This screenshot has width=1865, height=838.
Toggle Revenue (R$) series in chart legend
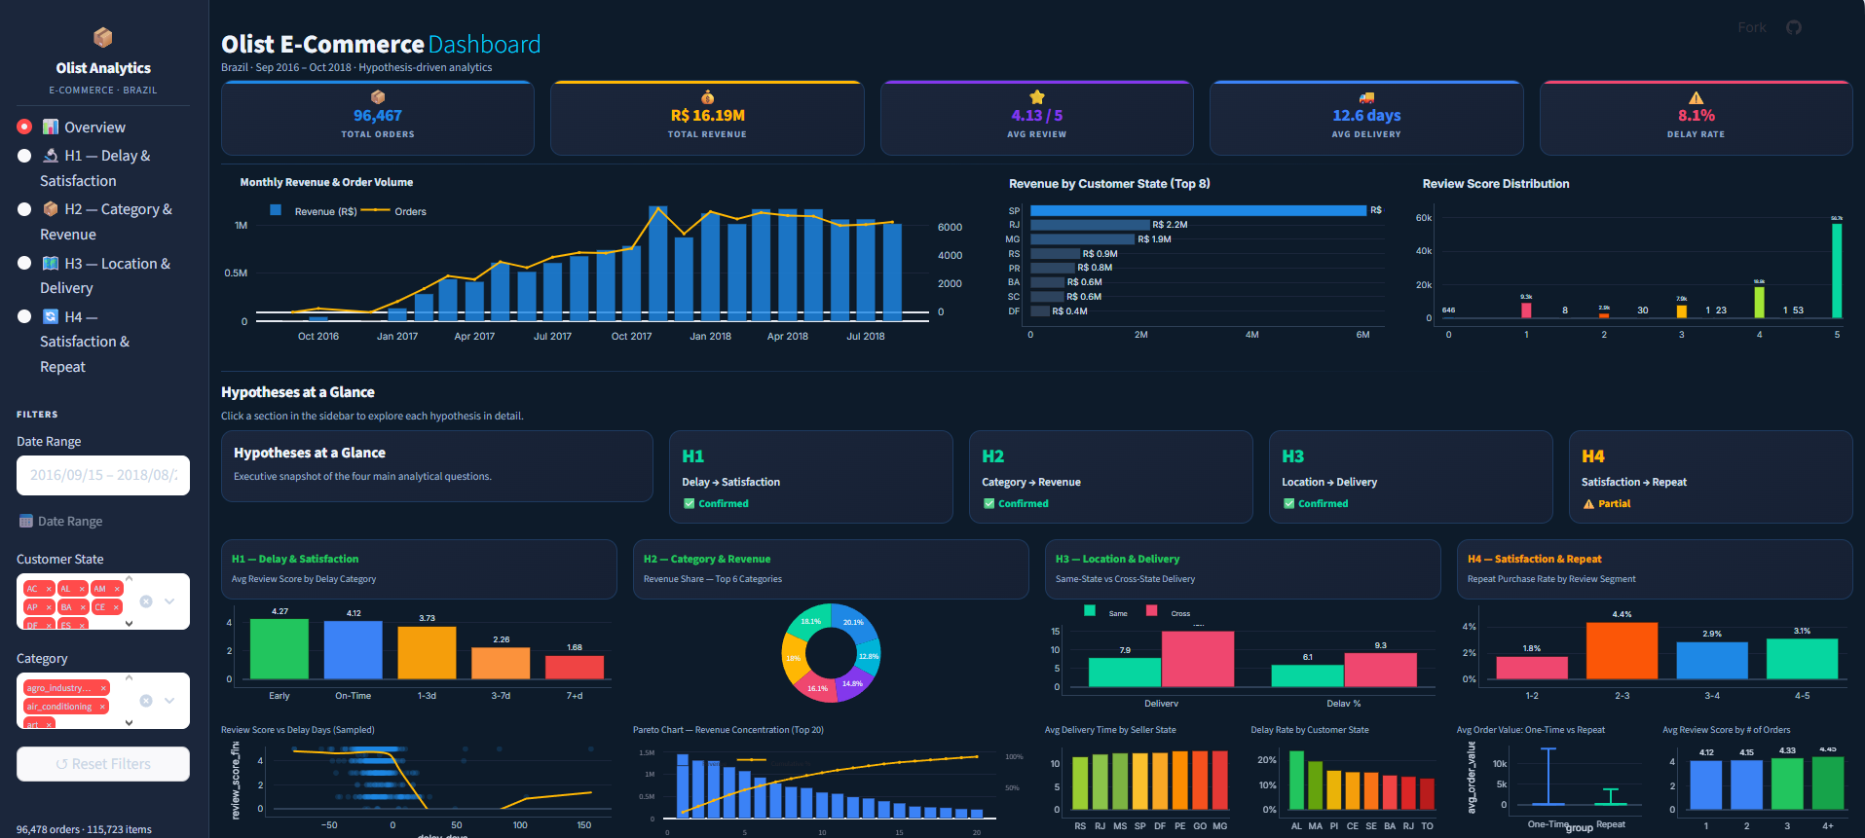(x=314, y=211)
